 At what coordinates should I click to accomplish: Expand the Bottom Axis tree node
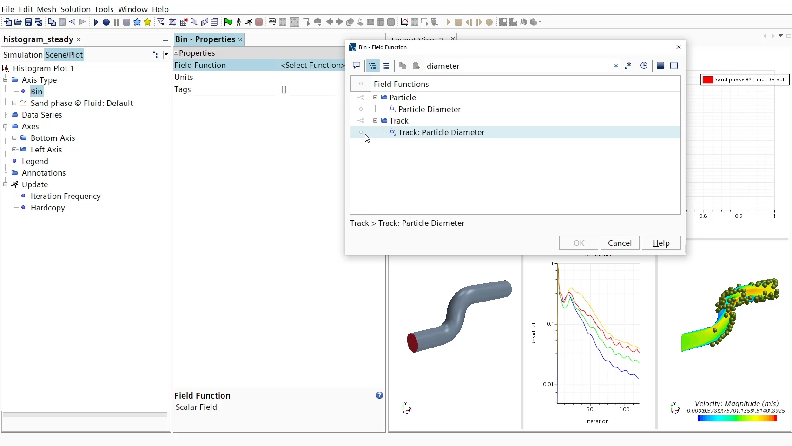[15, 138]
